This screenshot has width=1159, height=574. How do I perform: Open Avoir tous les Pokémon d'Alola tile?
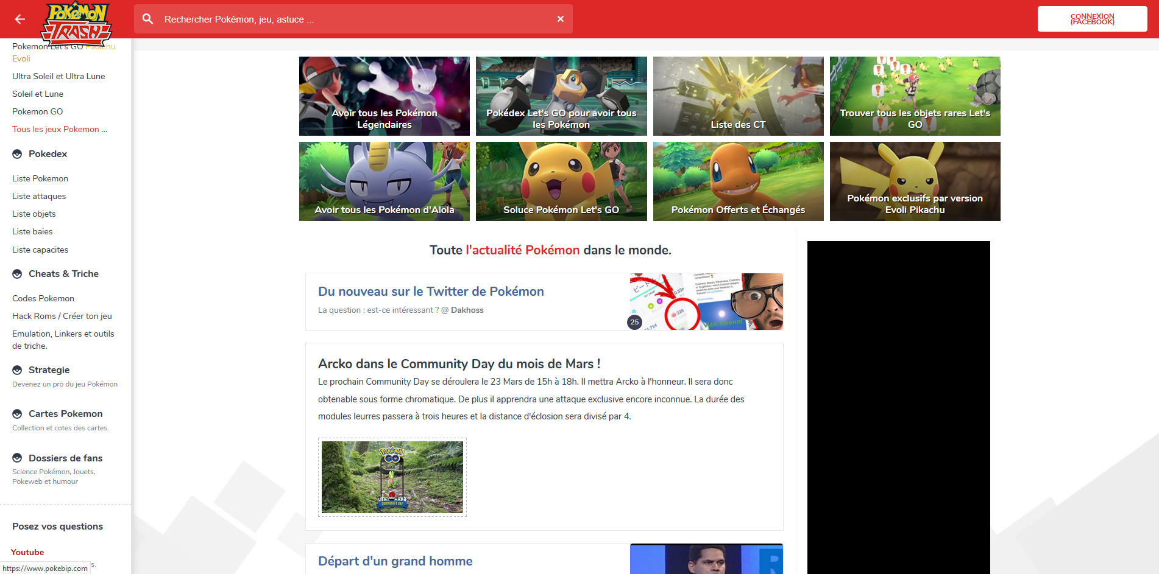(385, 181)
